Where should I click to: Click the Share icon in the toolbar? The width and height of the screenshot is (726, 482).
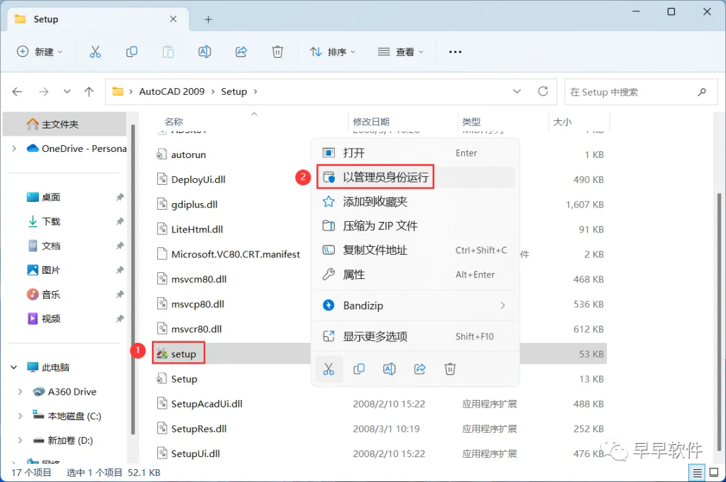tap(241, 52)
